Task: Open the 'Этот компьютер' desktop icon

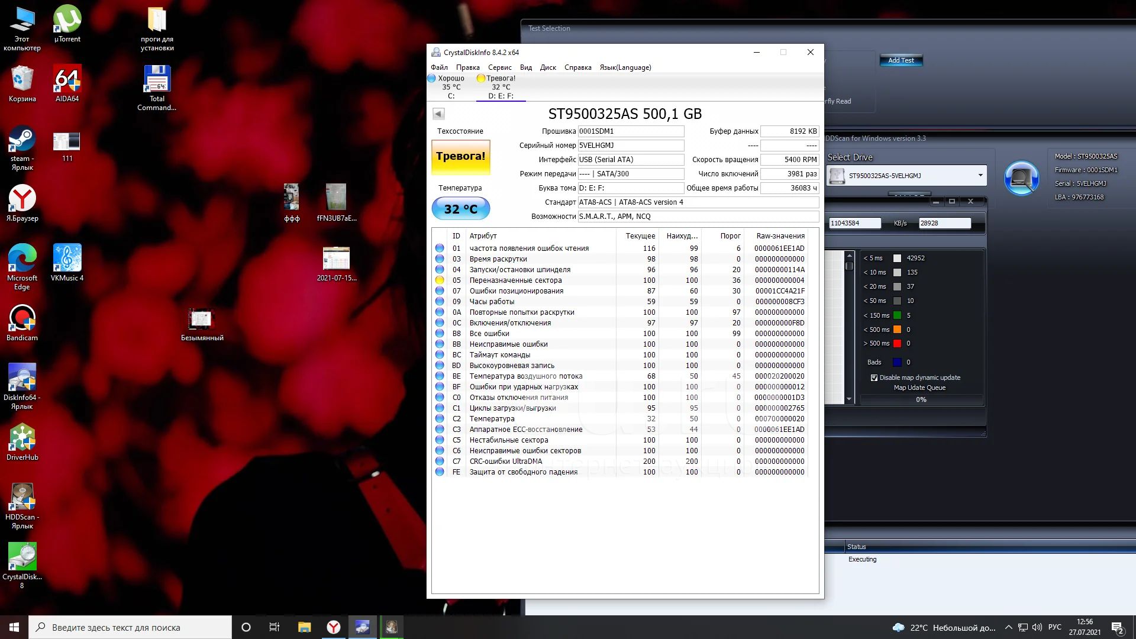Action: click(22, 28)
